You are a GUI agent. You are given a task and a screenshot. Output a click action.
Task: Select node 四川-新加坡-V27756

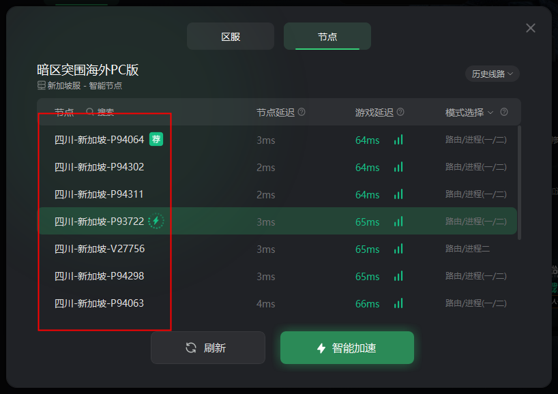coord(277,249)
